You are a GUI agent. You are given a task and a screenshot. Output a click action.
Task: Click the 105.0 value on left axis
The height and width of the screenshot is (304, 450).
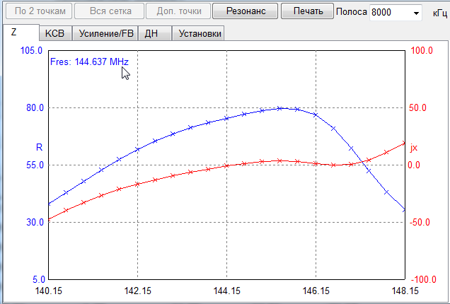[32, 51]
